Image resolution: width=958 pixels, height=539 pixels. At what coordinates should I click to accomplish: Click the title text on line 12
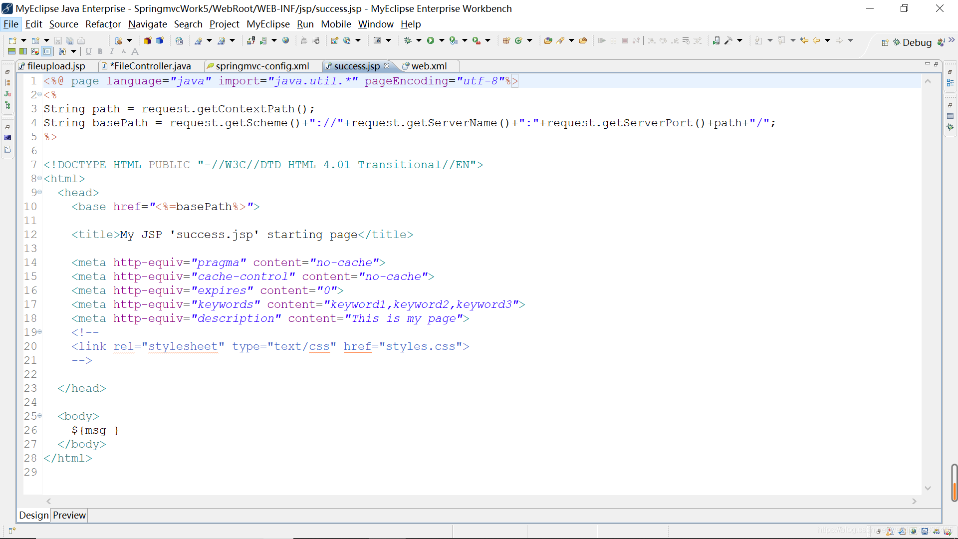(x=239, y=235)
